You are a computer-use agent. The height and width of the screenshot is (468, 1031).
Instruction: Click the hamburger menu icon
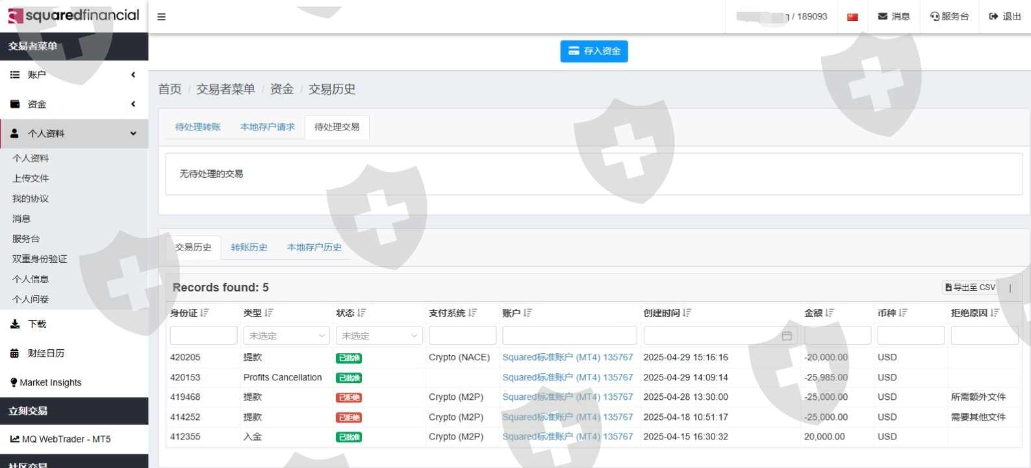tap(161, 17)
